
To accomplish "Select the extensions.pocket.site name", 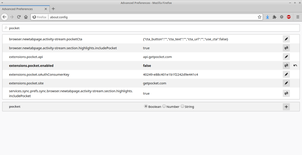I will pyautogui.click(x=26, y=83).
